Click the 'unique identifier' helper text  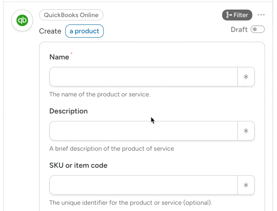[x=131, y=203]
